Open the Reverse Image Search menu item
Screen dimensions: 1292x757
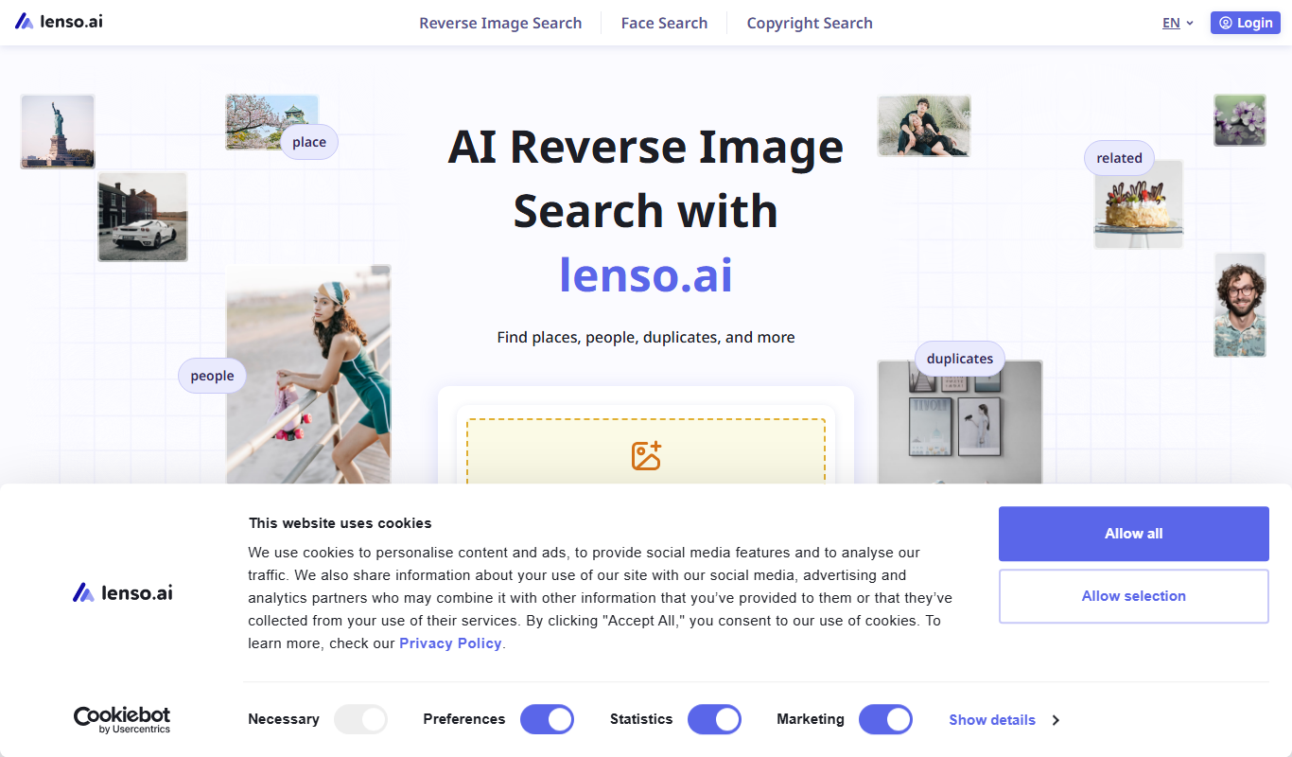coord(500,23)
